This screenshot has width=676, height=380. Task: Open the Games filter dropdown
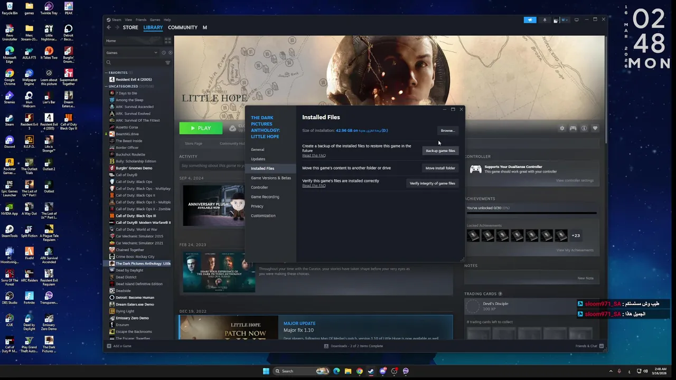click(x=132, y=53)
